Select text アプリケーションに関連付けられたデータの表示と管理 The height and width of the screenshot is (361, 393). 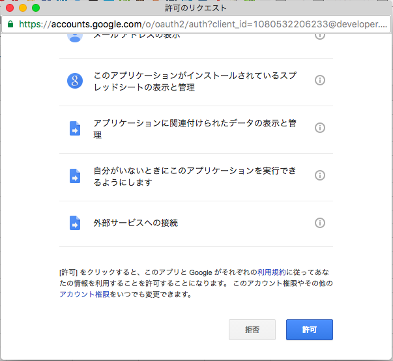tap(195, 129)
